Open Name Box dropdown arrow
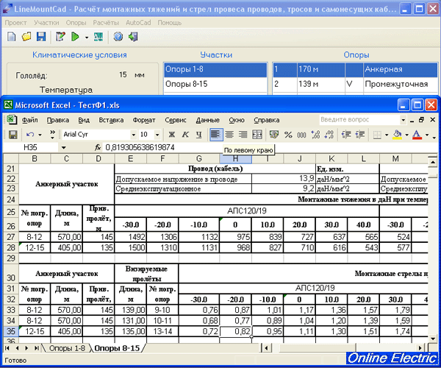This screenshot has width=441, height=368. (64, 147)
